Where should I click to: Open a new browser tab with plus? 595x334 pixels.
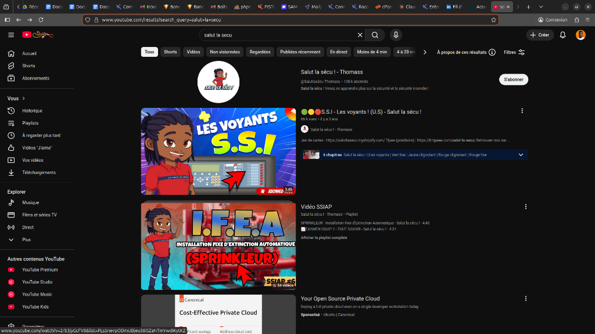click(528, 7)
